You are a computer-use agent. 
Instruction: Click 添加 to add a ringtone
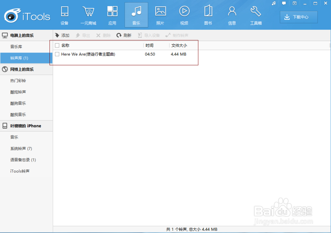pos(62,35)
